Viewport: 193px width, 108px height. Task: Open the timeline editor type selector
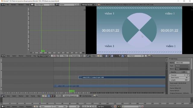[x=3, y=106]
